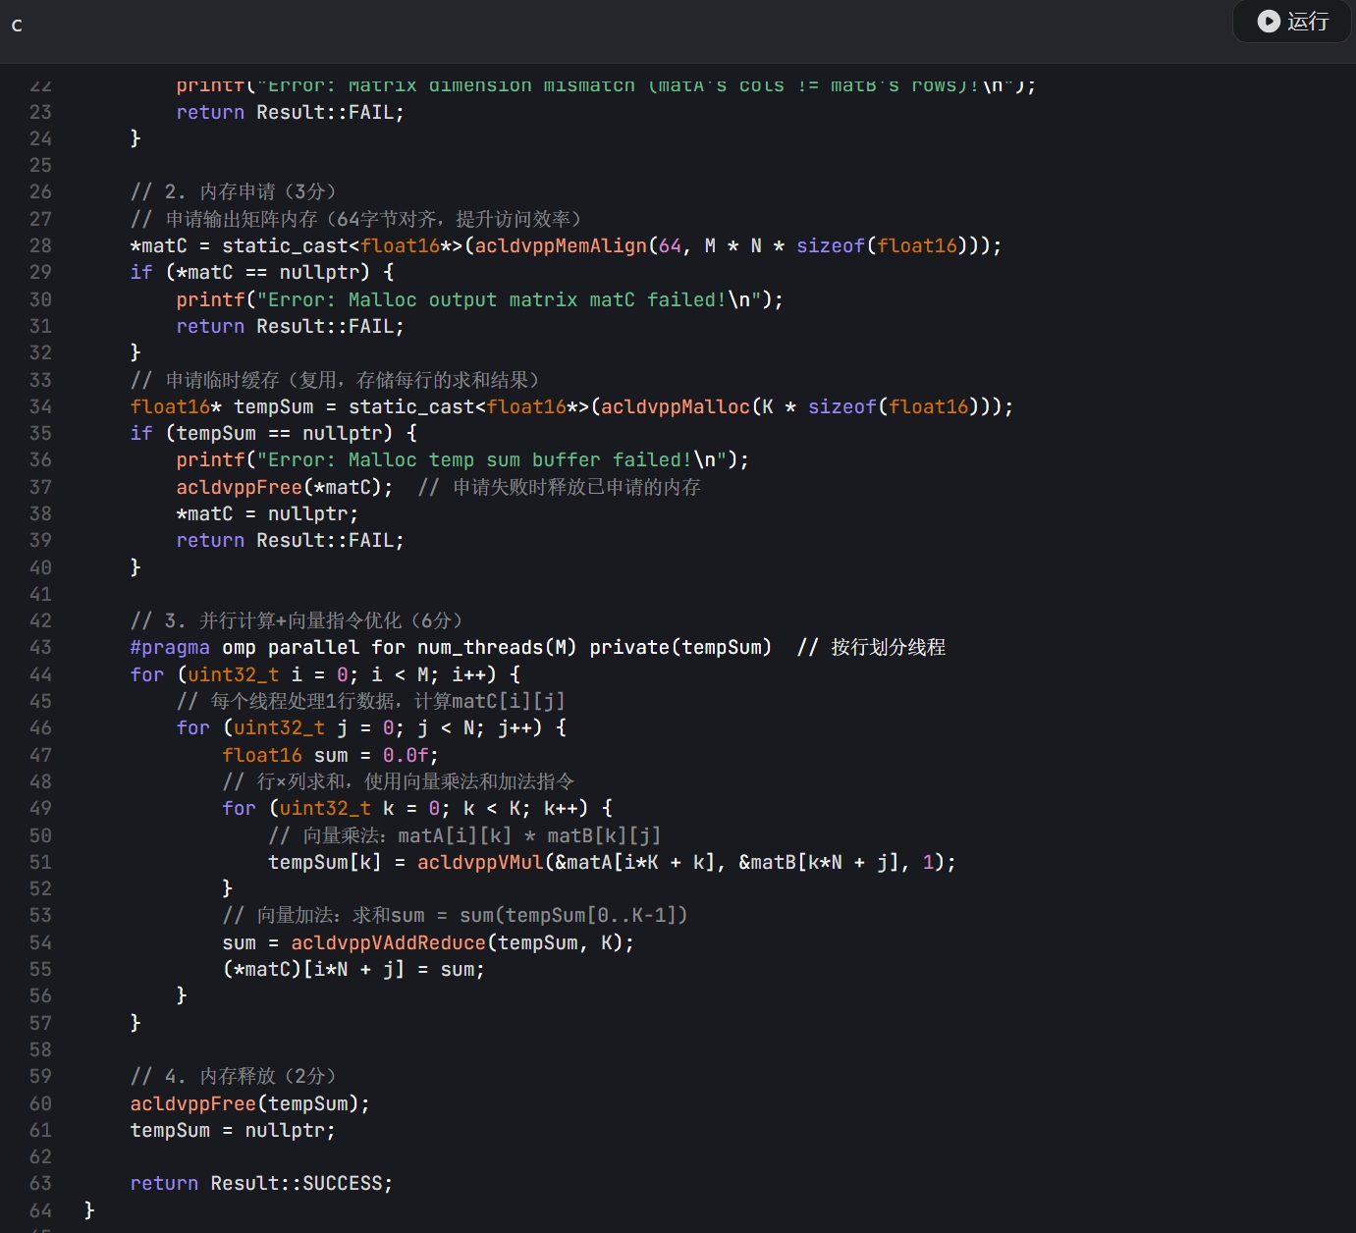Click 'float16 sum = 0.0f;' declaration
The width and height of the screenshot is (1356, 1233).
click(330, 755)
